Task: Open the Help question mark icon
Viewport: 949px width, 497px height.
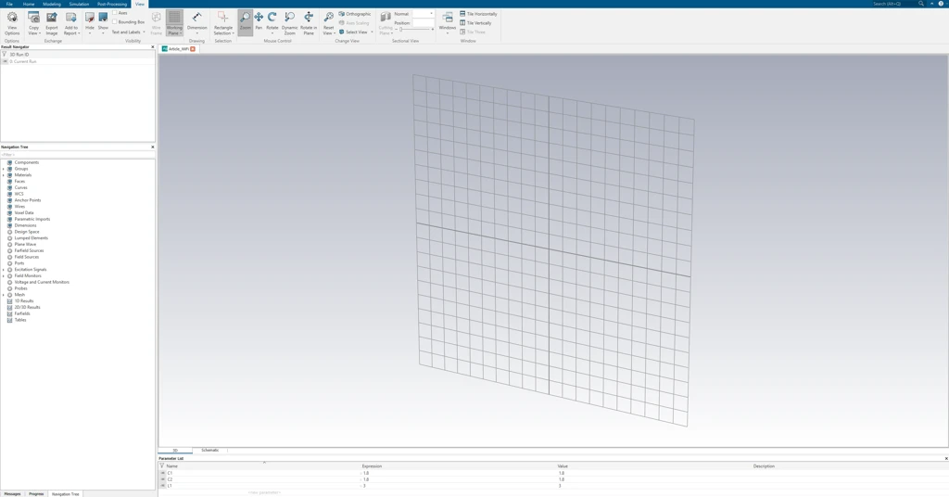Action: click(942, 4)
